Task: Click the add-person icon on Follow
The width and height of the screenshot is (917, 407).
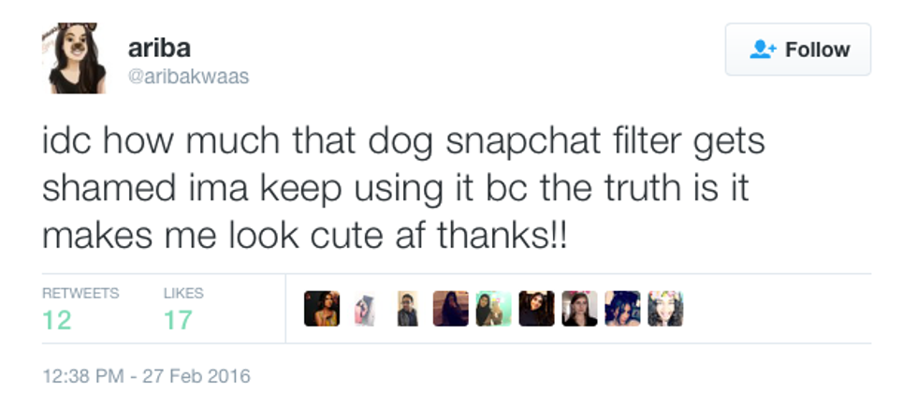Action: click(x=764, y=50)
